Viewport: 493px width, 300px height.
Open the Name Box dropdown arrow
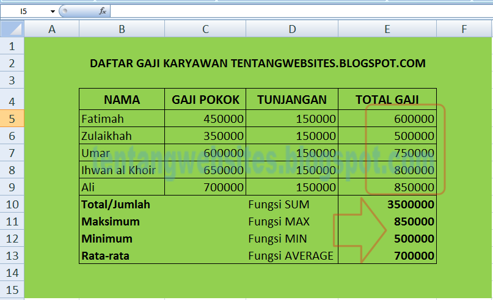tap(53, 12)
